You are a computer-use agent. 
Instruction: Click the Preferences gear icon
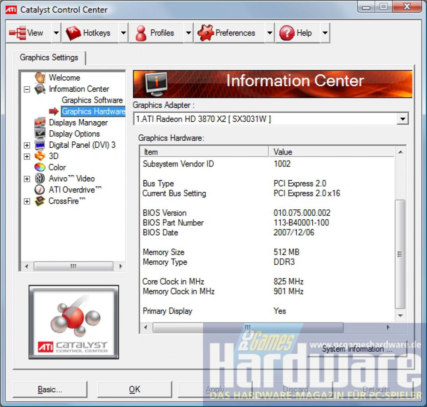pos(206,33)
